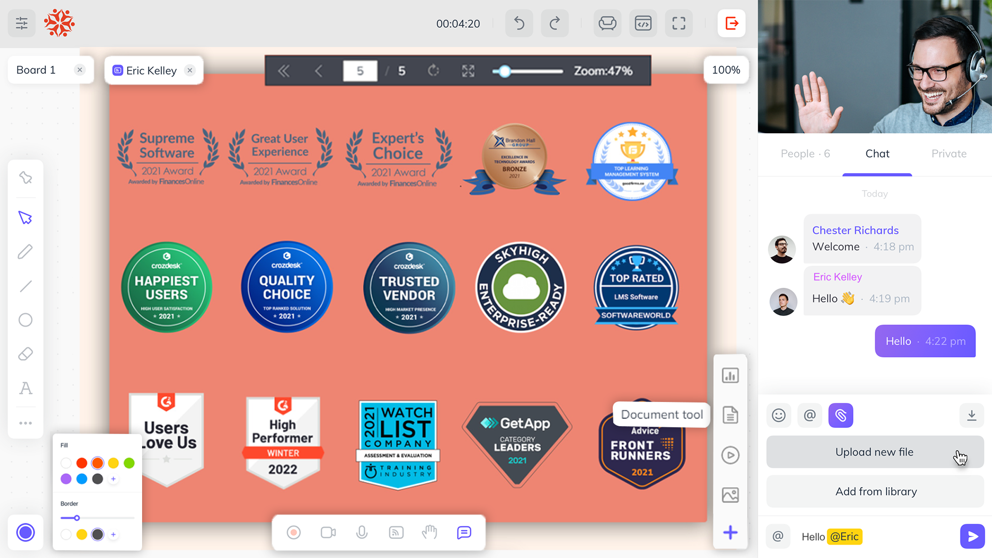Turn off the camera
Image resolution: width=992 pixels, height=558 pixels.
point(328,532)
